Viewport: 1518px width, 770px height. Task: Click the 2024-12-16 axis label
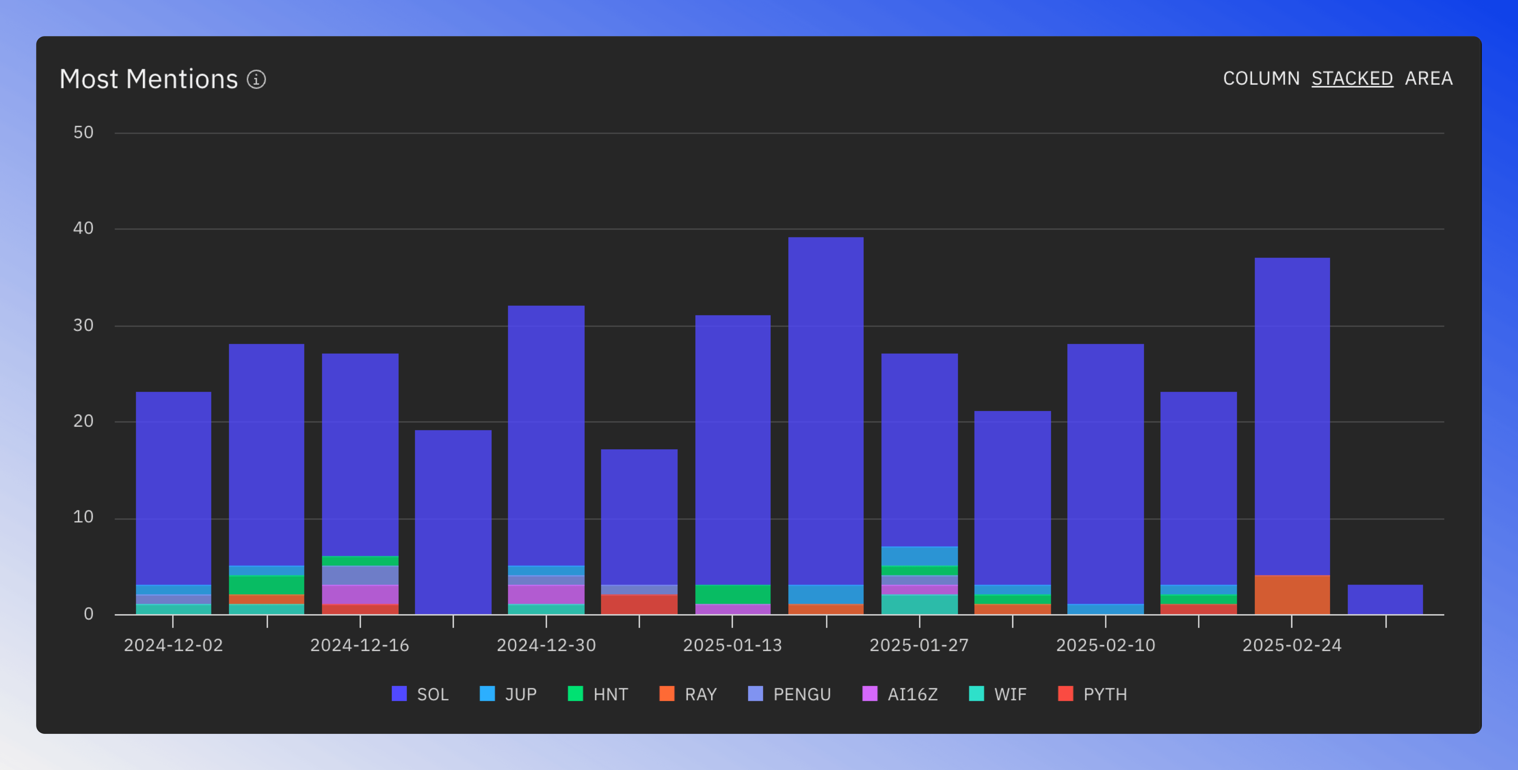tap(360, 645)
